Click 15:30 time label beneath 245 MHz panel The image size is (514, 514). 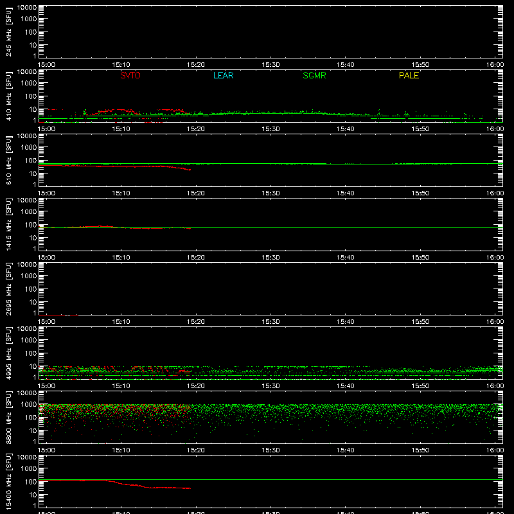coord(270,65)
